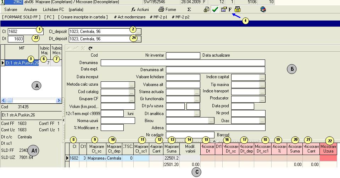Open Tip masina lookup button
Image resolution: width=340 pixels, height=178 pixels.
click(x=262, y=85)
